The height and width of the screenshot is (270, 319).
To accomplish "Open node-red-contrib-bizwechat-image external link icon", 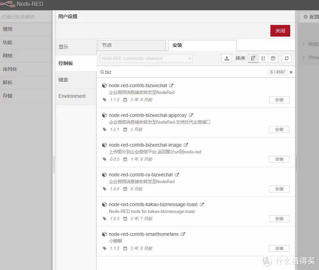I will tap(186, 145).
